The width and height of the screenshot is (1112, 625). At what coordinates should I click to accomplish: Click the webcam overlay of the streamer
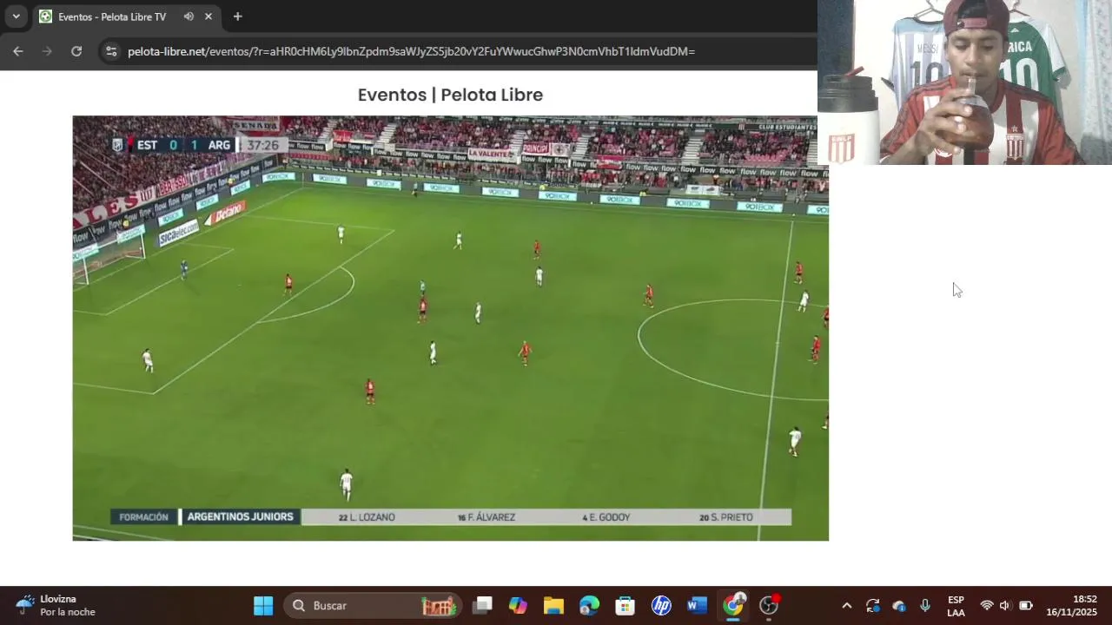click(x=964, y=82)
